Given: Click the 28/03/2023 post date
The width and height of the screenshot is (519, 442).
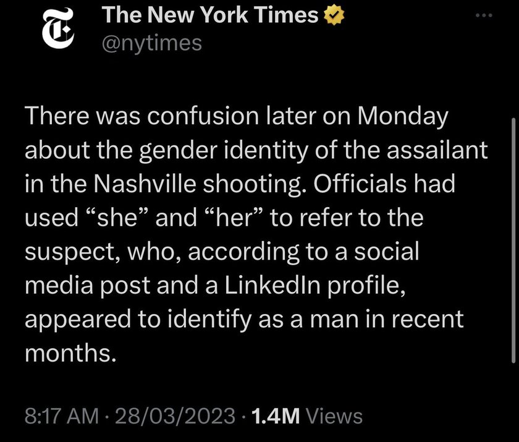Looking at the screenshot, I should (175, 416).
